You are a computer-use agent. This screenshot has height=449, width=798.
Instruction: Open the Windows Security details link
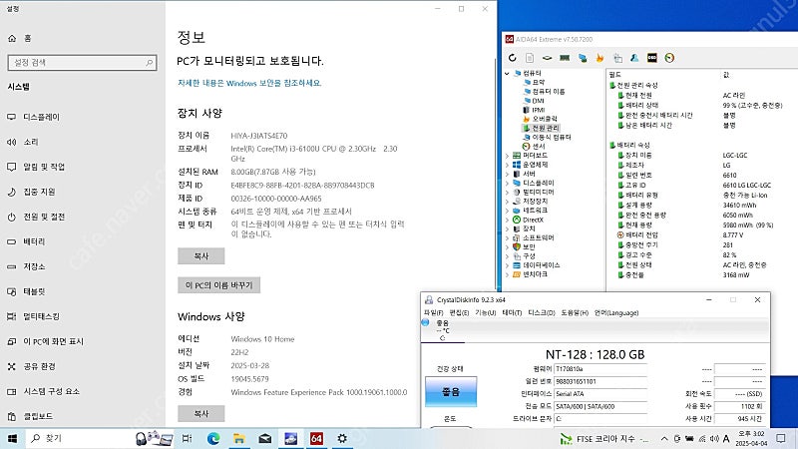[x=249, y=83]
